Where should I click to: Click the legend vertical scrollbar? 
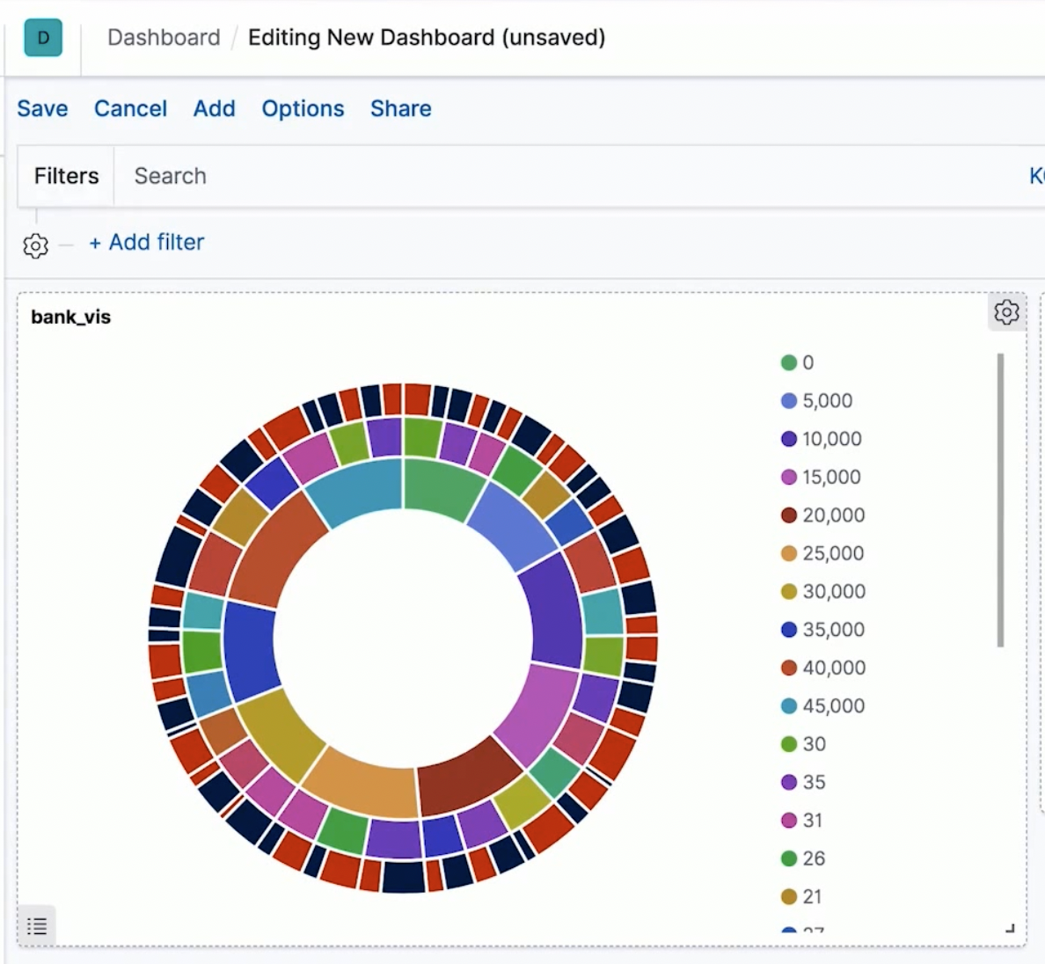pyautogui.click(x=999, y=500)
